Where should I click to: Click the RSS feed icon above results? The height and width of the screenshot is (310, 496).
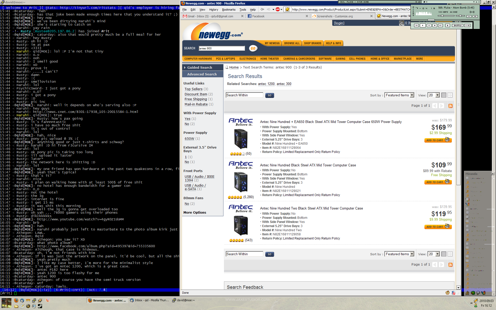pos(451,106)
